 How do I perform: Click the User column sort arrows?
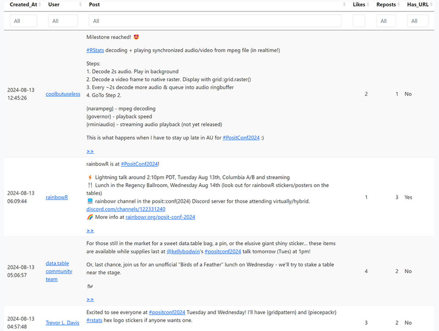(80, 5)
